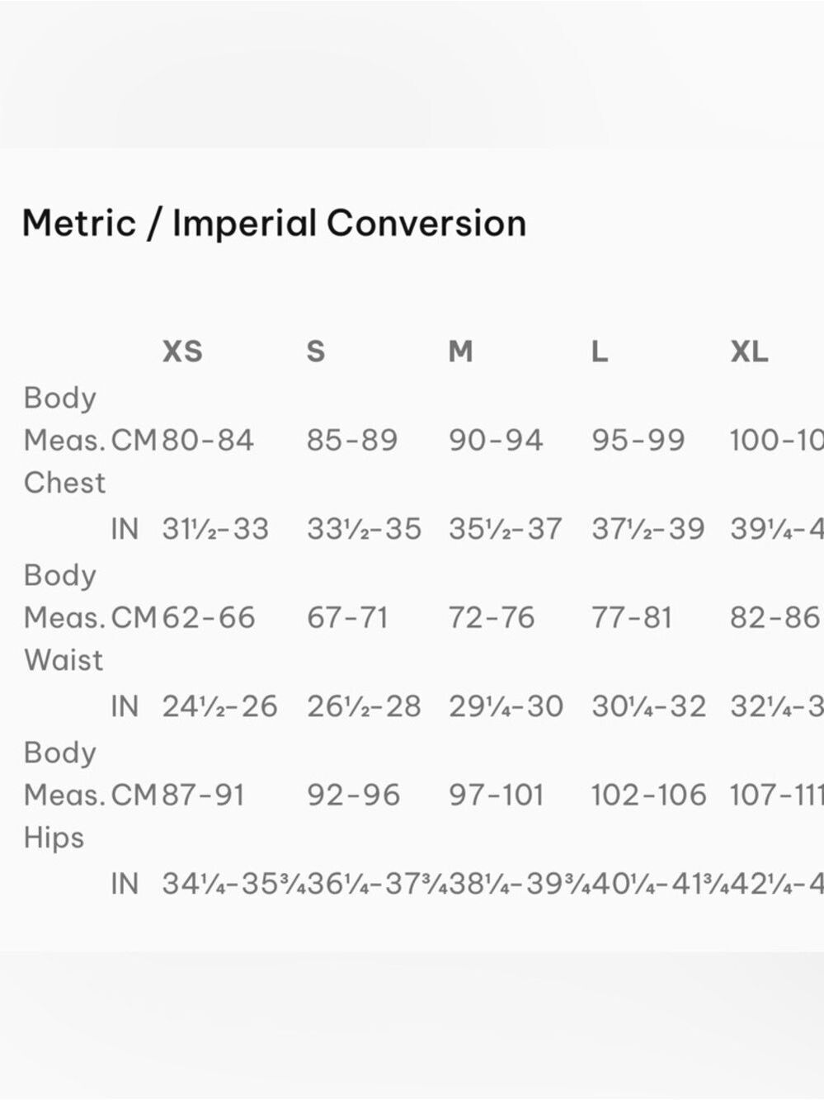Select the S size column header
Viewport: 824px width, 1100px height.
pyautogui.click(x=316, y=352)
